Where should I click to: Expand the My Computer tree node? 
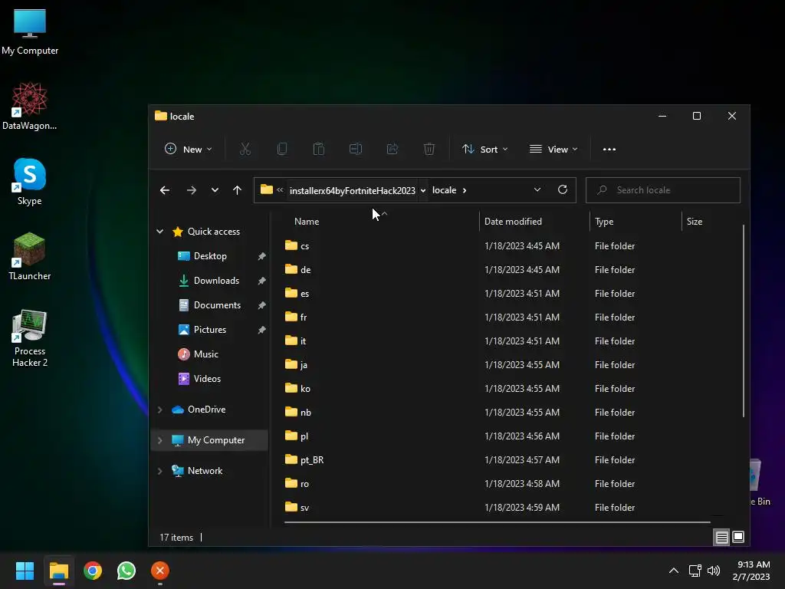[159, 440]
